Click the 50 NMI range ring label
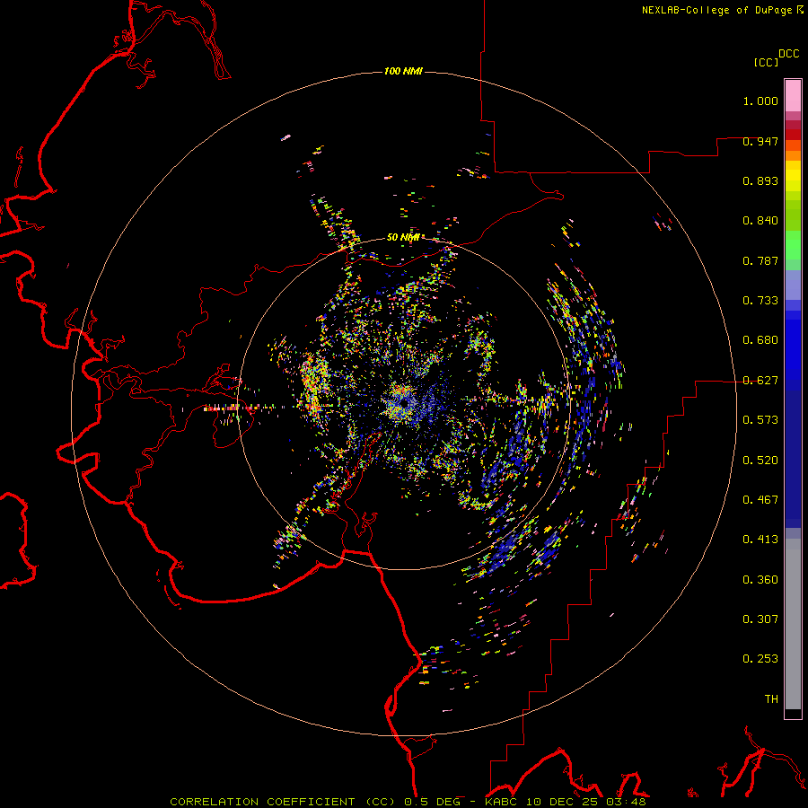 coord(403,237)
